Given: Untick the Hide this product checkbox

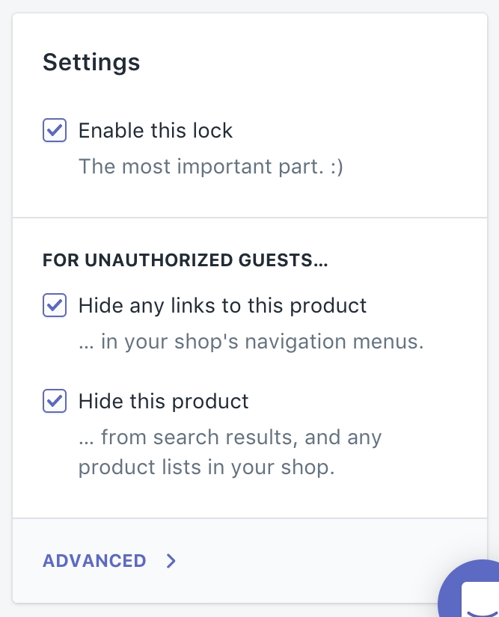Looking at the screenshot, I should click(x=55, y=400).
